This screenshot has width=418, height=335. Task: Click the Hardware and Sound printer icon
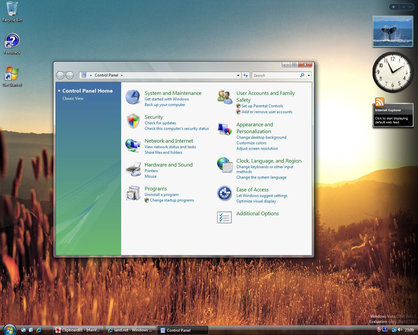tap(133, 169)
